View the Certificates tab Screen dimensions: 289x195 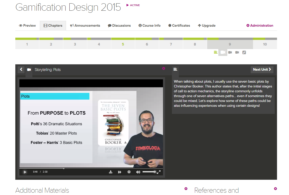pos(179,25)
